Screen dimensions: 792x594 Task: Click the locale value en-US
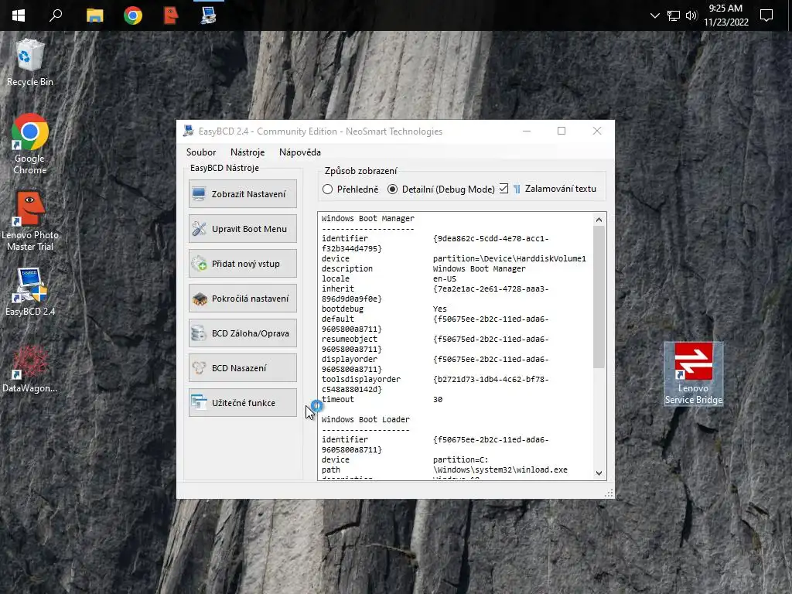(445, 278)
